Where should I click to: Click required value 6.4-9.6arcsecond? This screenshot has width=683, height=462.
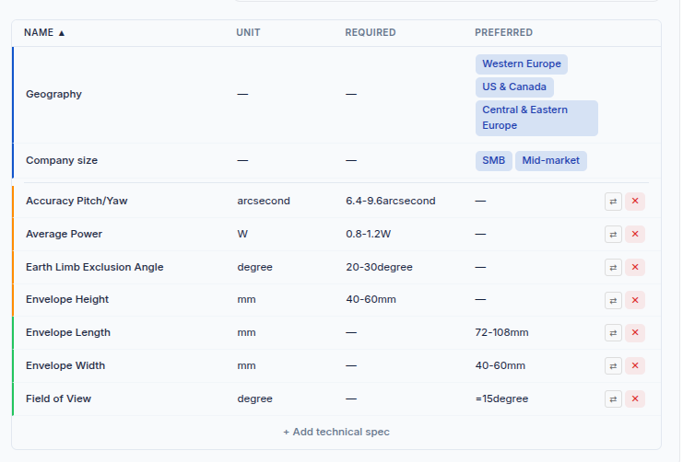point(391,201)
